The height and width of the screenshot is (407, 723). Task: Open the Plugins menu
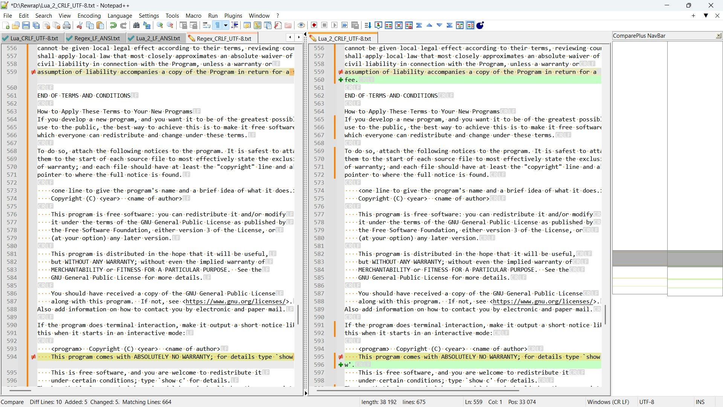(233, 15)
